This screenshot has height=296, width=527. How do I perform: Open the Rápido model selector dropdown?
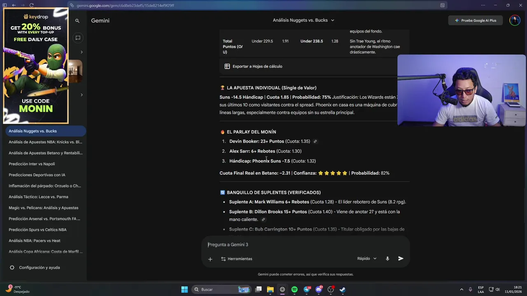point(367,259)
